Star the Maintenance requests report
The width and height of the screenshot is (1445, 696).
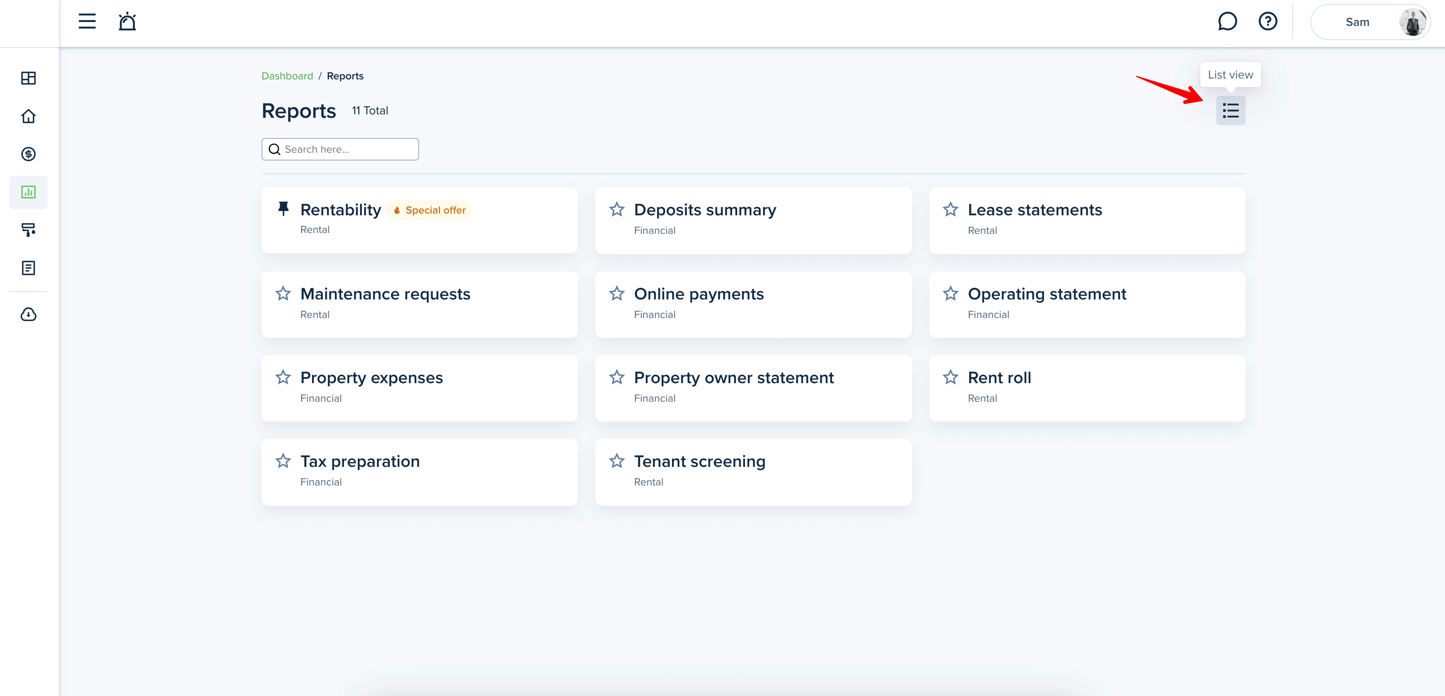coord(283,293)
